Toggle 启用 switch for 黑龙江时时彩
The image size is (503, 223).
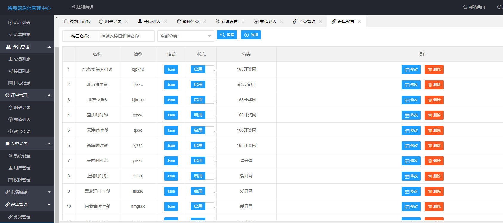click(x=203, y=191)
